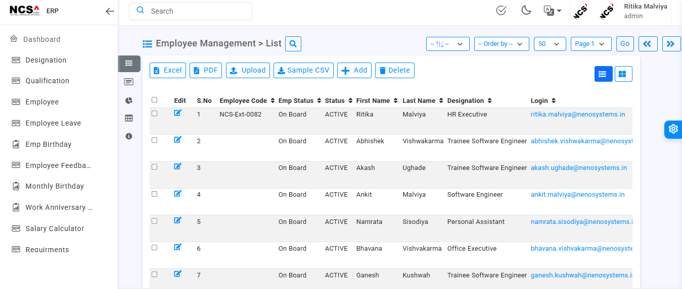
Task: Open the Order by dropdown
Action: (502, 44)
